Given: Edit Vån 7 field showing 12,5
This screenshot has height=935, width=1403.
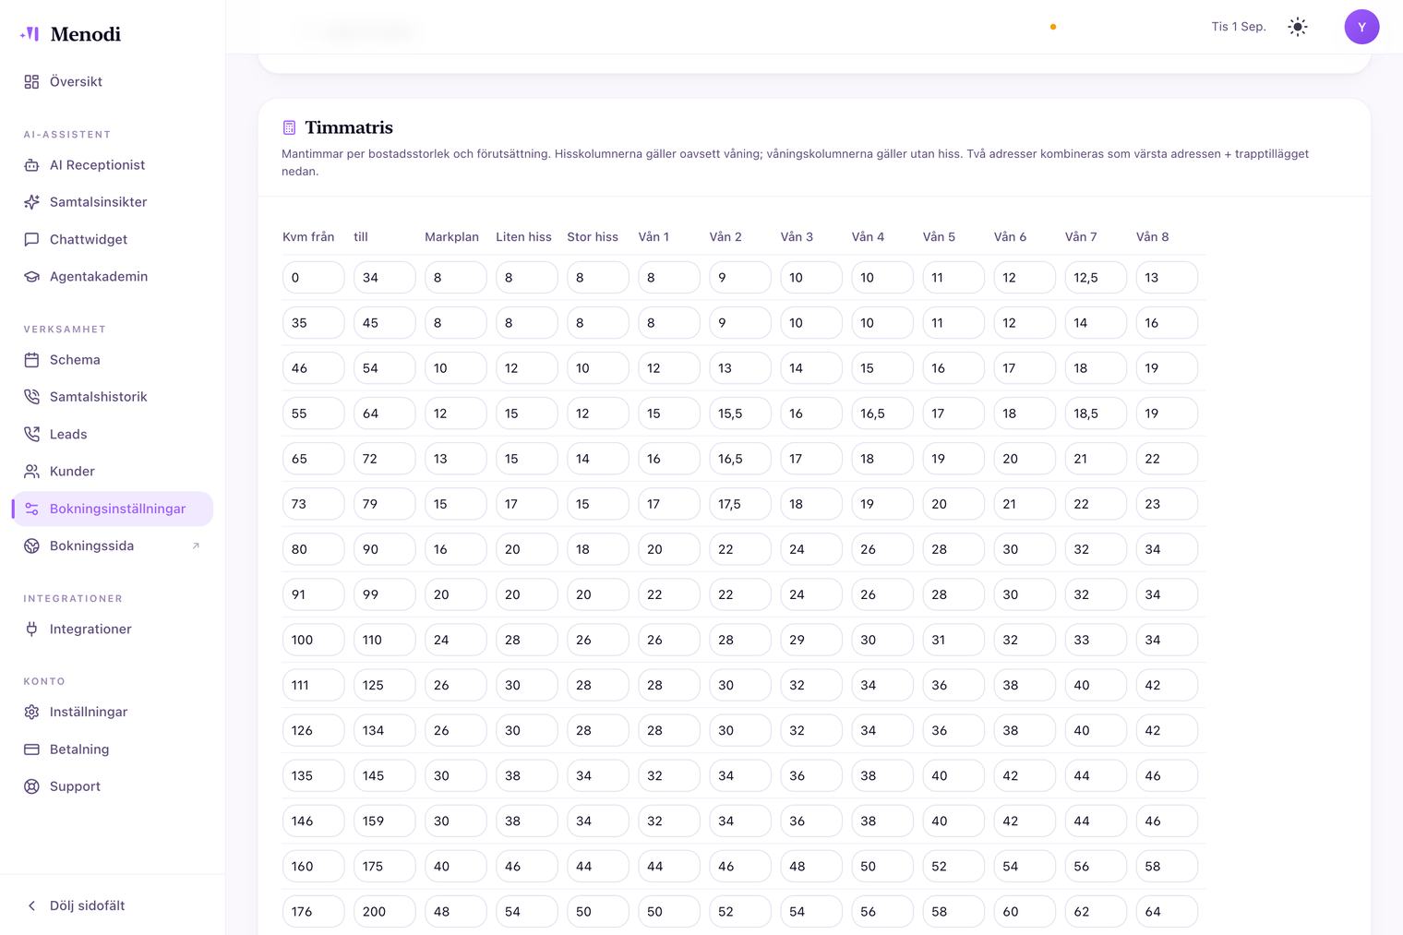Looking at the screenshot, I should 1096,278.
